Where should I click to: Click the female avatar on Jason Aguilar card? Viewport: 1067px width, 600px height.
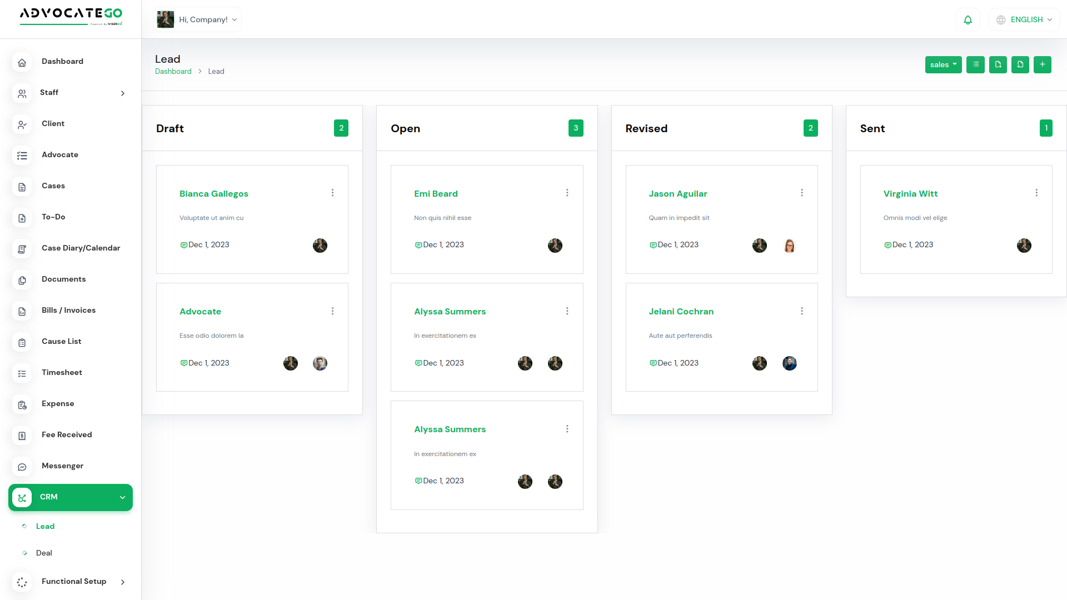(x=789, y=246)
